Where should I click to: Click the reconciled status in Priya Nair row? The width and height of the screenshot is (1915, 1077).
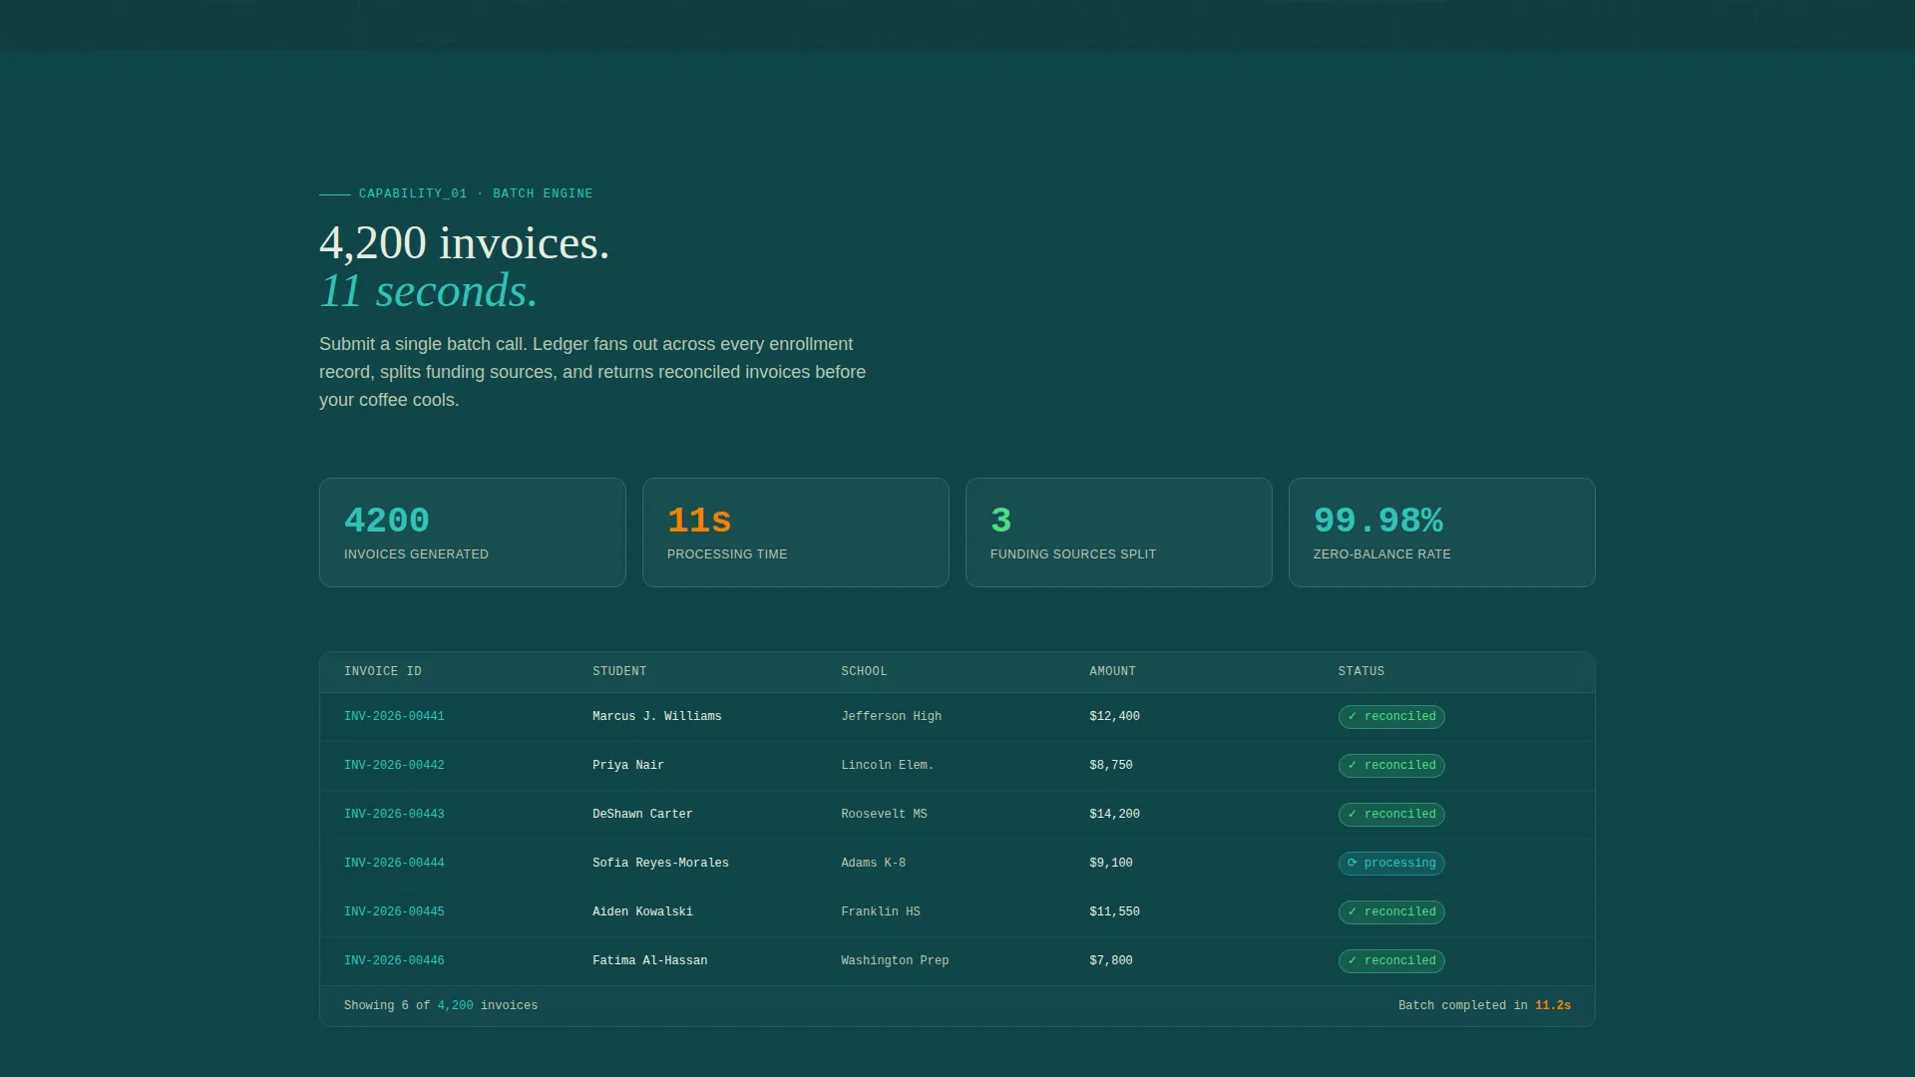tap(1391, 765)
